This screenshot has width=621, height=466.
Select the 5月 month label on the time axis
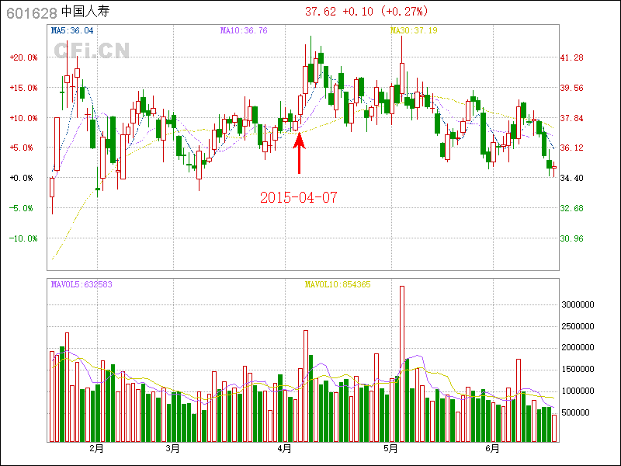pos(390,449)
